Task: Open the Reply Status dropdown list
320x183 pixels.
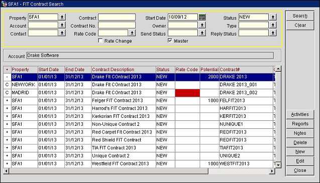Action: click(273, 33)
